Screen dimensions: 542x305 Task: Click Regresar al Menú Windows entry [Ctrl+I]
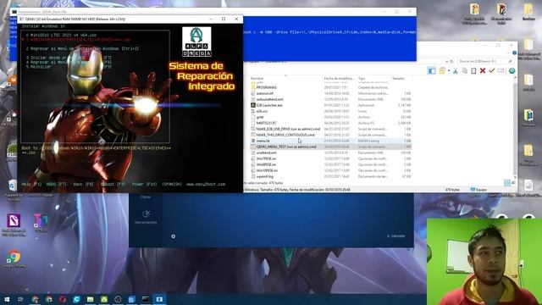[x=82, y=49]
